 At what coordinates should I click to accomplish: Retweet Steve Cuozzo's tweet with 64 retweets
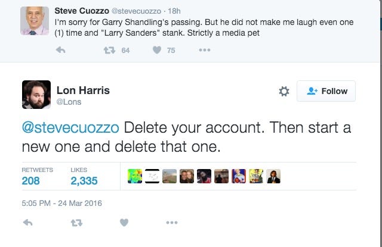coord(109,50)
